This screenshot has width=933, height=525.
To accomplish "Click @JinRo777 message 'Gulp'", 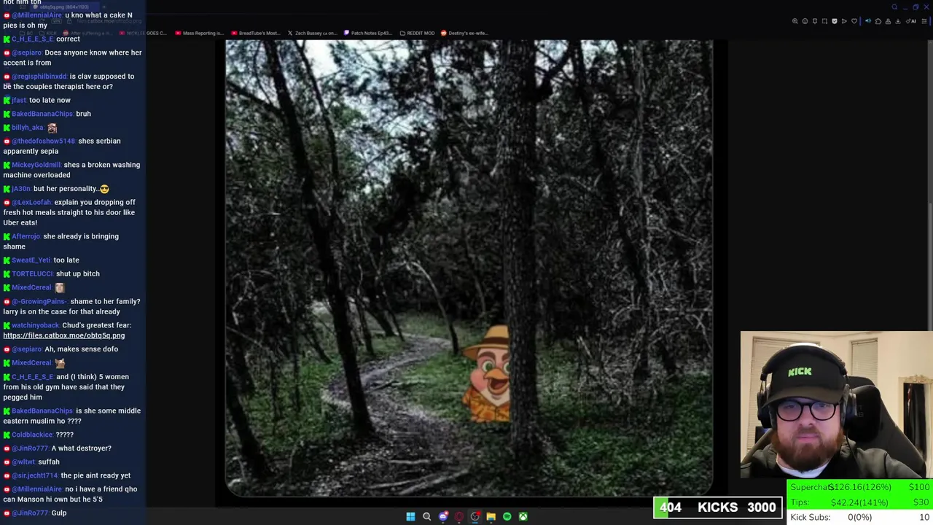I will [x=58, y=513].
